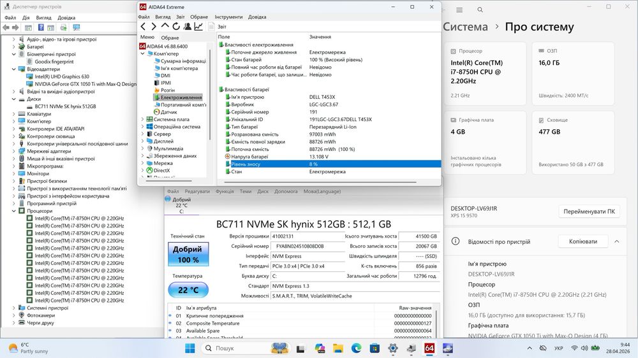
Task: Open CrystalDiskInfo Функція menu
Action: [x=225, y=191]
